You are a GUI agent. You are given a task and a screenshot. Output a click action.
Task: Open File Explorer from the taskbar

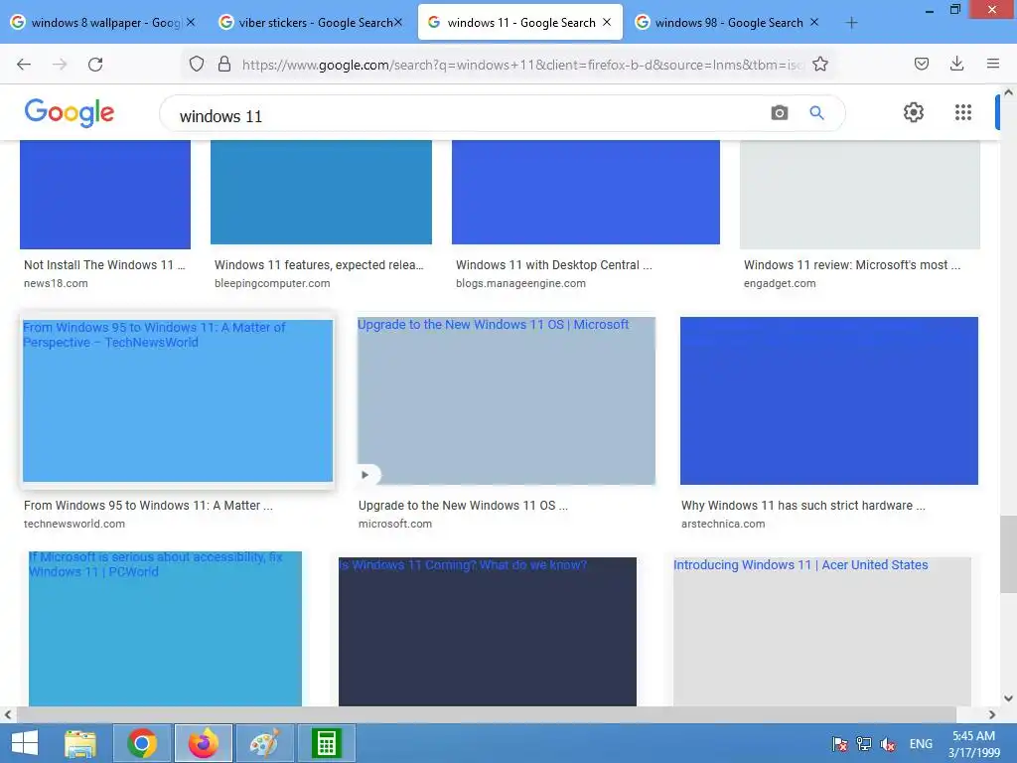click(80, 743)
